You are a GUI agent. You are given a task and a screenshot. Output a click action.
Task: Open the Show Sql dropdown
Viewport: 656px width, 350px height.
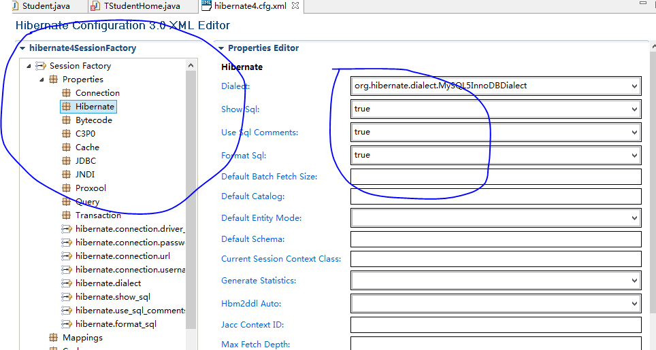point(634,109)
